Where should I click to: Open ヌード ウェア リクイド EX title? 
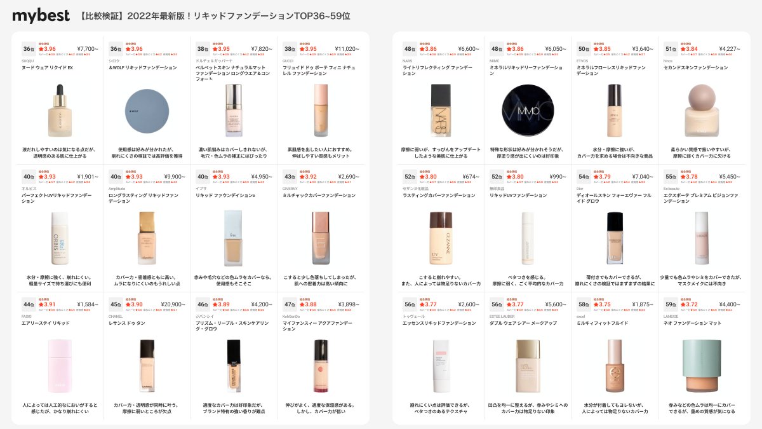(x=48, y=67)
